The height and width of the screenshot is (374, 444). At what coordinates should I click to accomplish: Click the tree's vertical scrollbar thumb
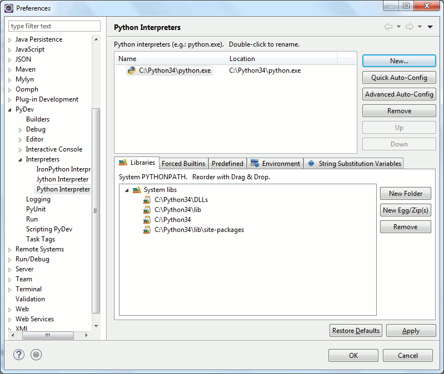(96, 211)
